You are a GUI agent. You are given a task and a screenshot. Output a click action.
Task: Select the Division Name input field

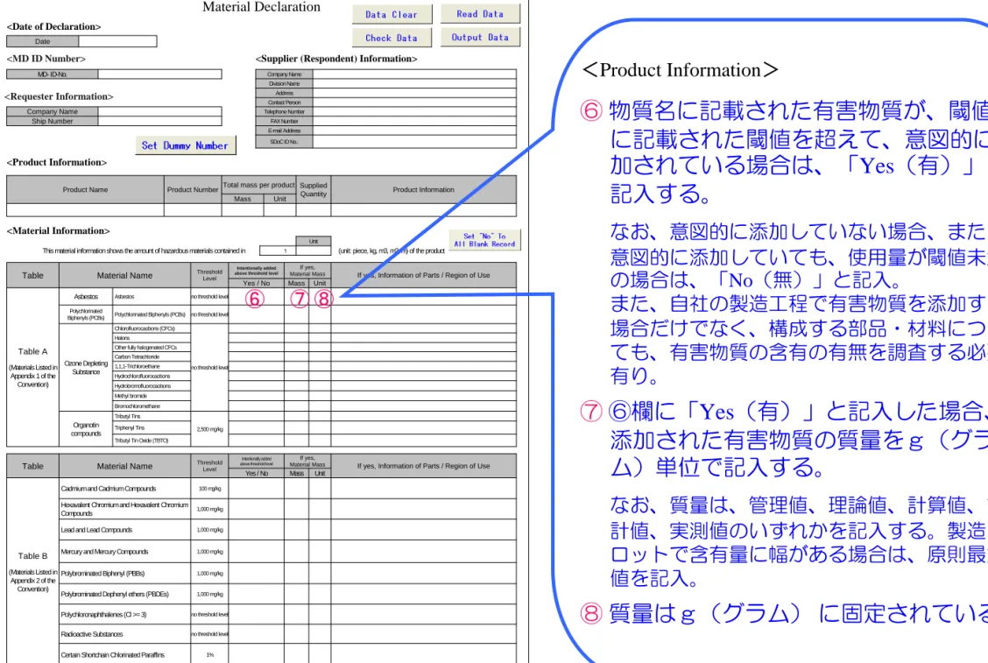[x=414, y=84]
